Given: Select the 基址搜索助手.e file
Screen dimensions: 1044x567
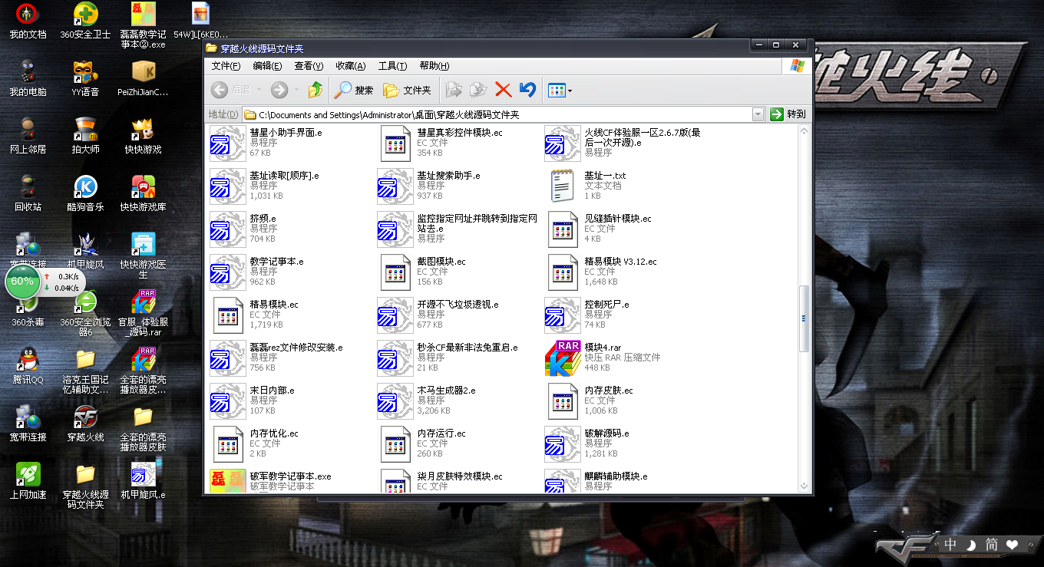Looking at the screenshot, I should [429, 186].
